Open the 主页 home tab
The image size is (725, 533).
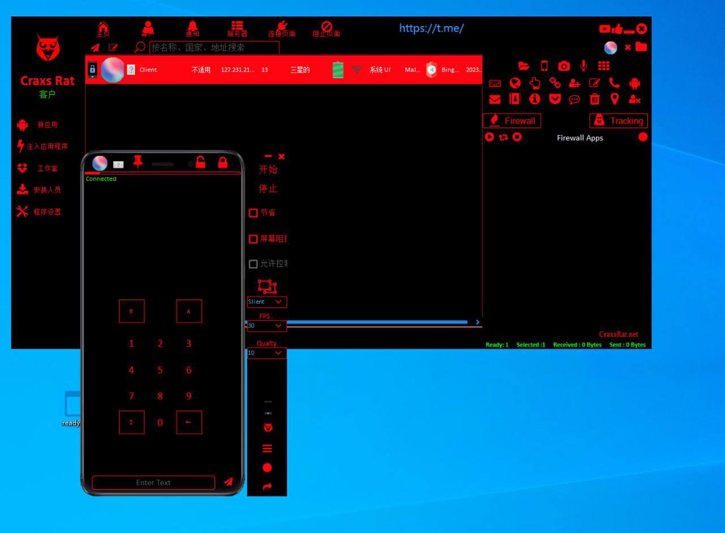click(x=103, y=29)
